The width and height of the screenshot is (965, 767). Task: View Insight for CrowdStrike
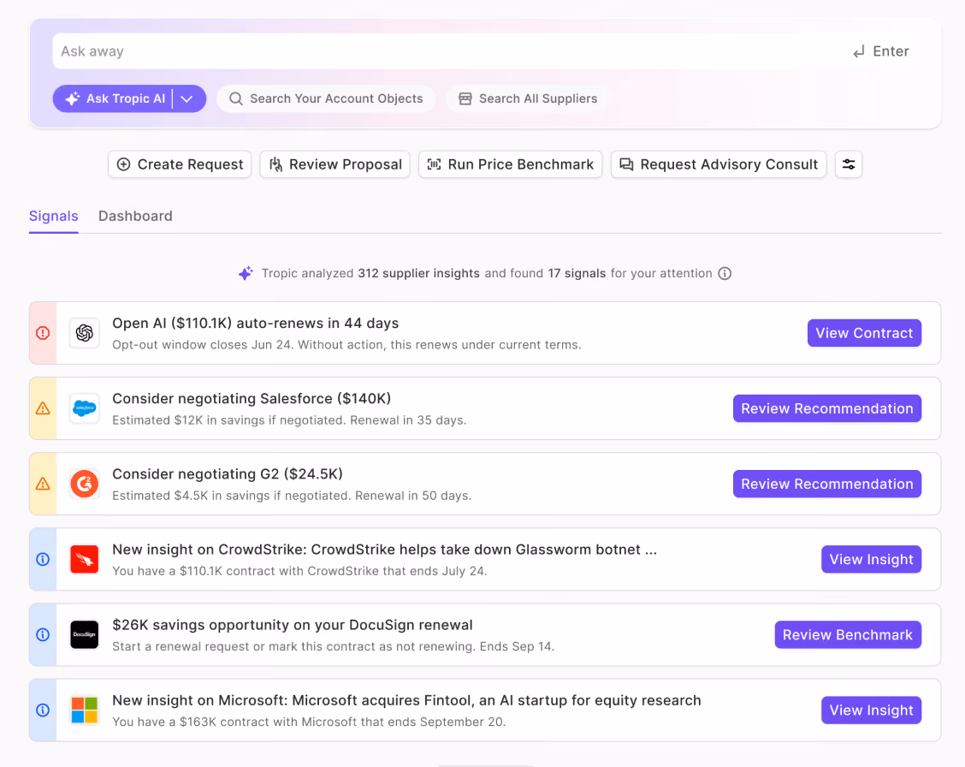[872, 560]
